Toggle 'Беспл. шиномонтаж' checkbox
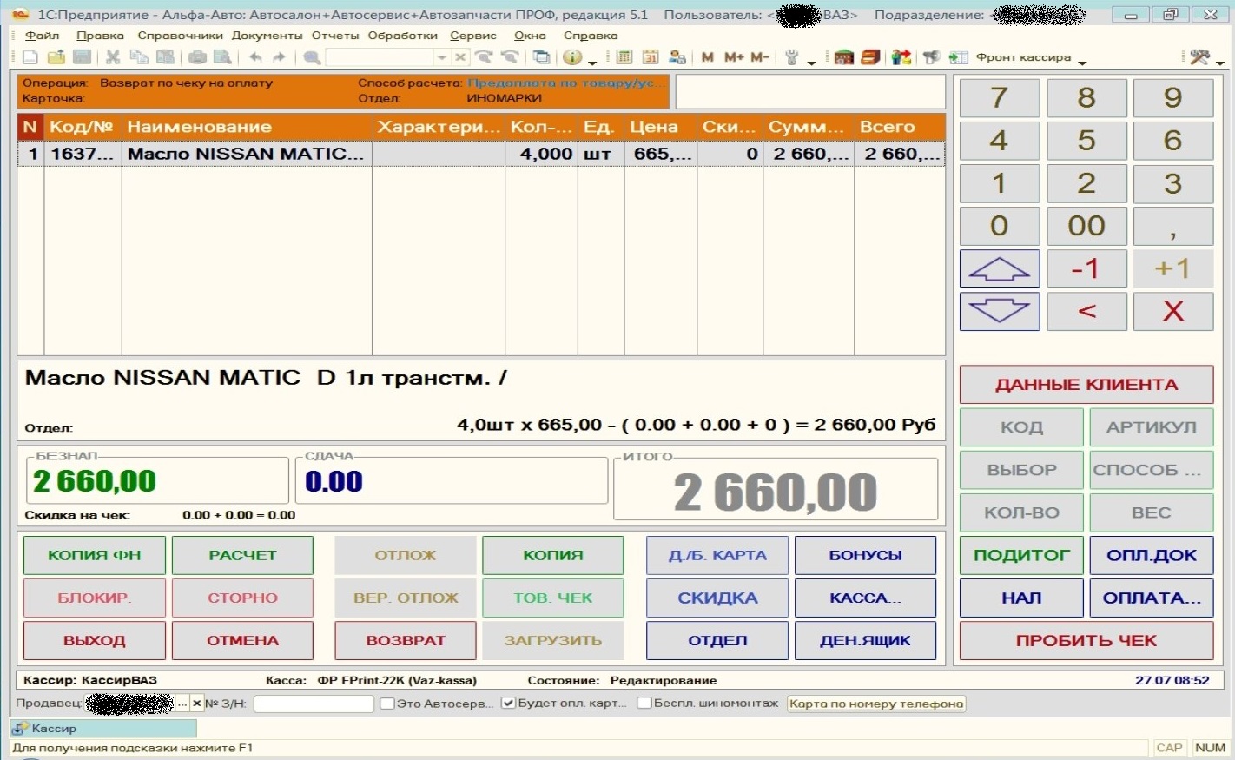This screenshot has height=760, width=1235. pyautogui.click(x=644, y=704)
